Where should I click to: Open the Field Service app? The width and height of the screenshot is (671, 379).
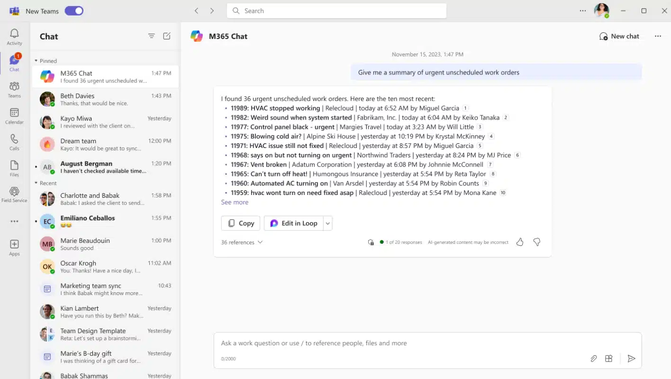[x=14, y=194]
